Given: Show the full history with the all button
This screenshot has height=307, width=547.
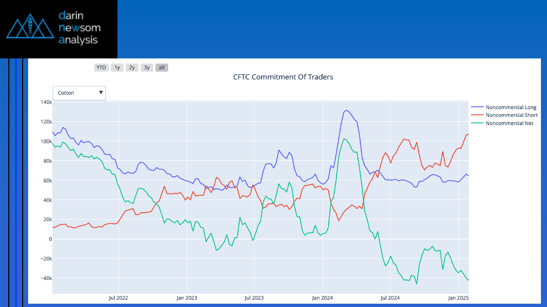Looking at the screenshot, I should point(161,67).
